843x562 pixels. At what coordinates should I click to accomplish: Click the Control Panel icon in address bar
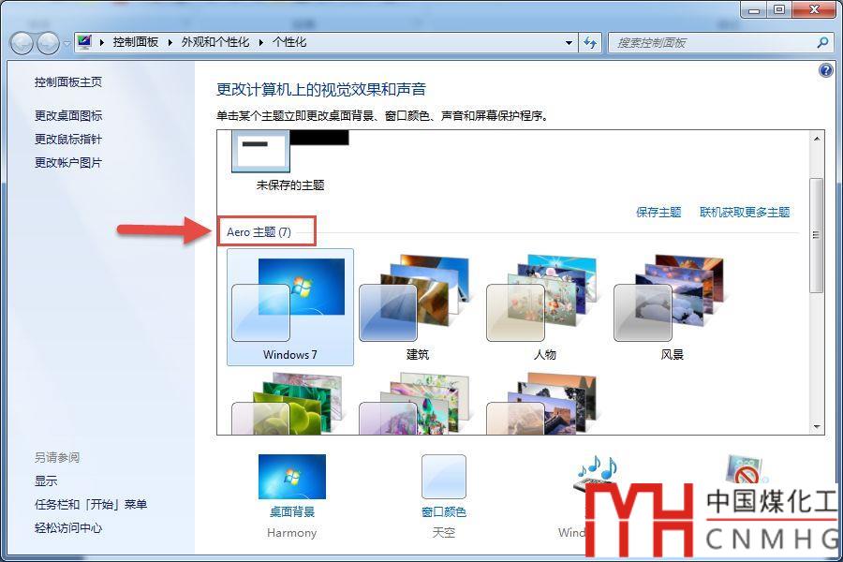tap(84, 42)
